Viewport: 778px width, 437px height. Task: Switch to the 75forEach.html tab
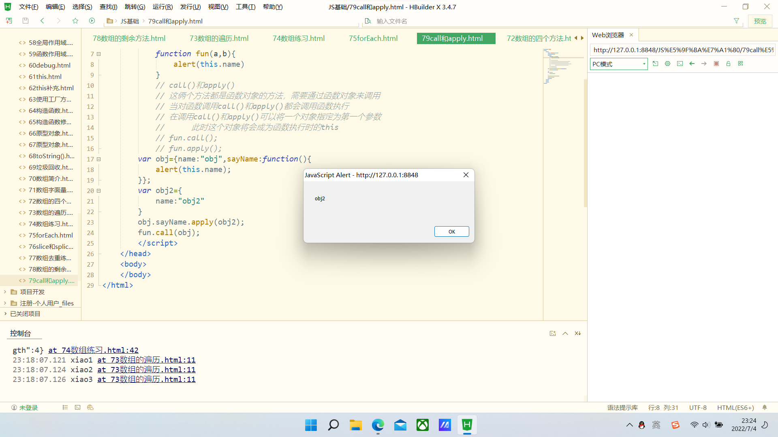coord(372,38)
